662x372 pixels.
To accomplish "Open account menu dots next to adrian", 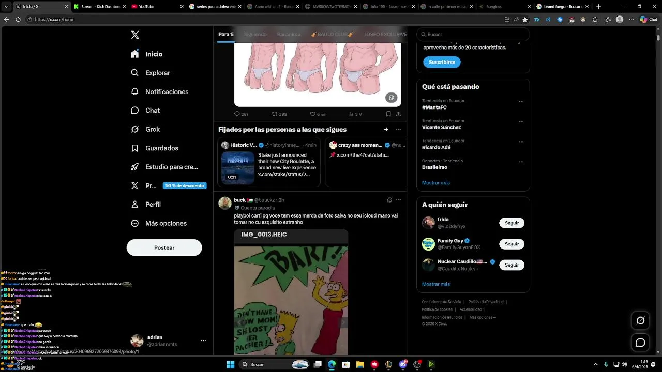I will 203,340.
